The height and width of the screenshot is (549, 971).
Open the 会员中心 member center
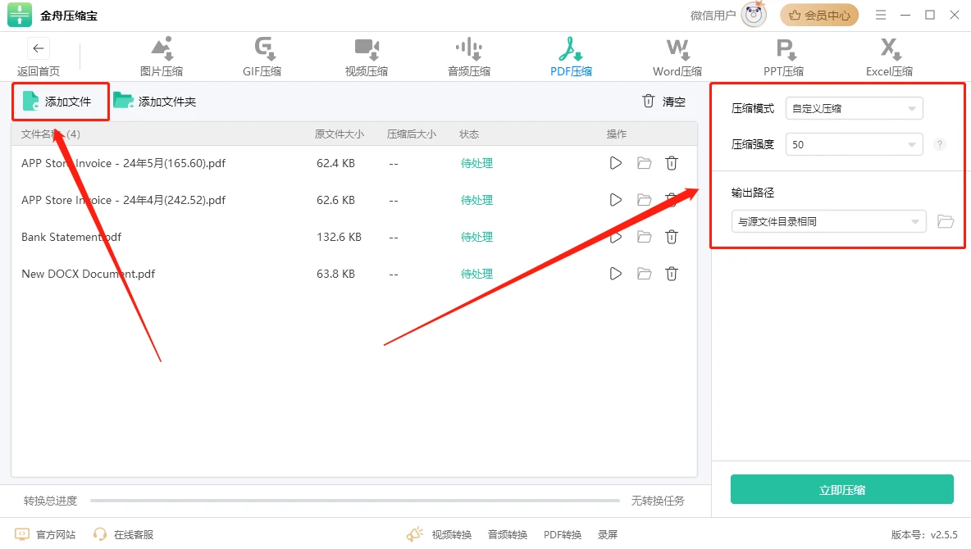818,15
